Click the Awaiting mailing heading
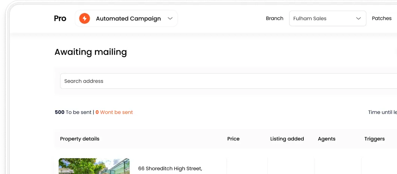Viewport: 397px width, 174px height. click(x=91, y=52)
